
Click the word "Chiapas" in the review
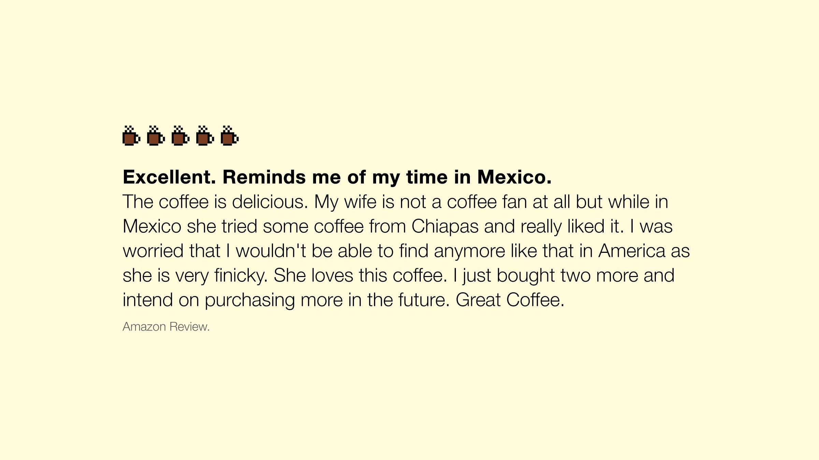click(x=445, y=227)
